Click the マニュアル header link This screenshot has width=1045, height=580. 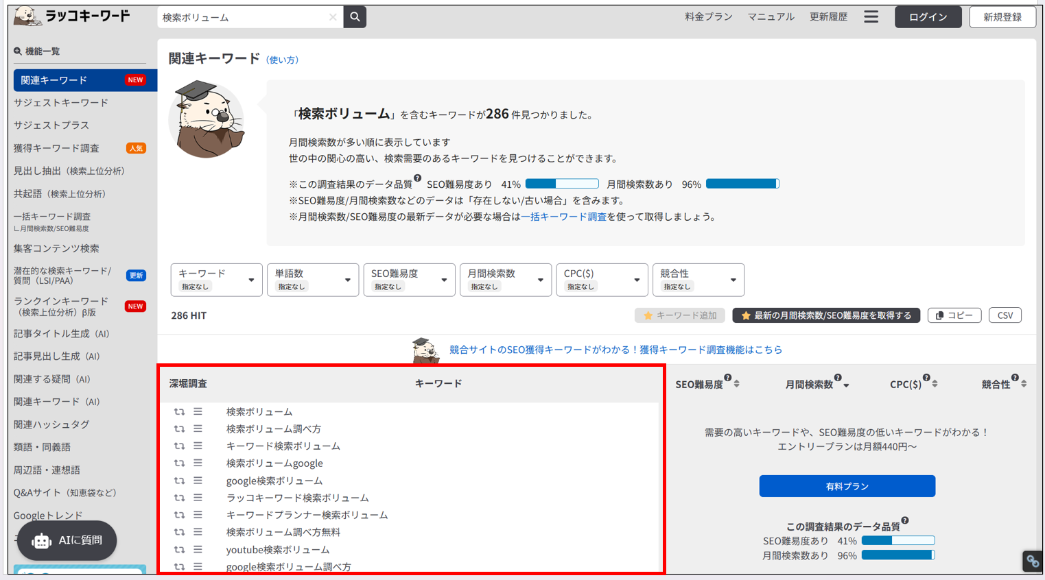[x=771, y=16]
